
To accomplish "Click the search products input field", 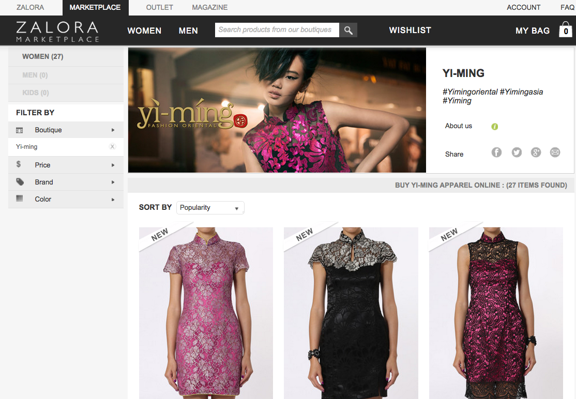I will click(277, 30).
